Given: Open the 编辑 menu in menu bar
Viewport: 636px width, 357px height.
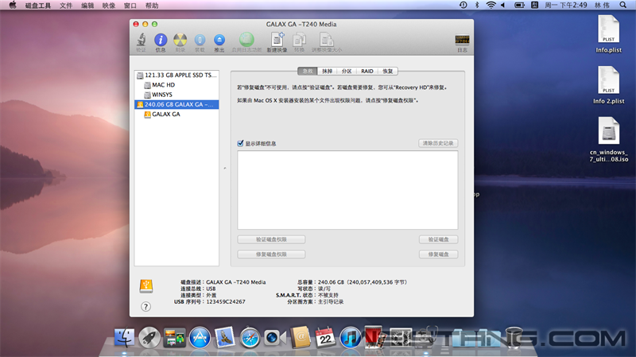Looking at the screenshot, I should [x=87, y=5].
